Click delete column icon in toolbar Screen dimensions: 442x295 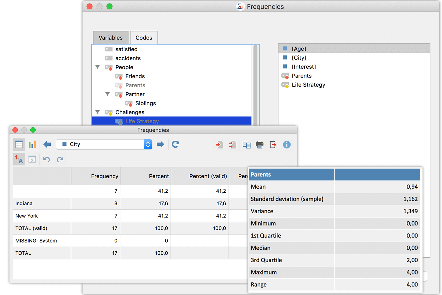coord(32,159)
